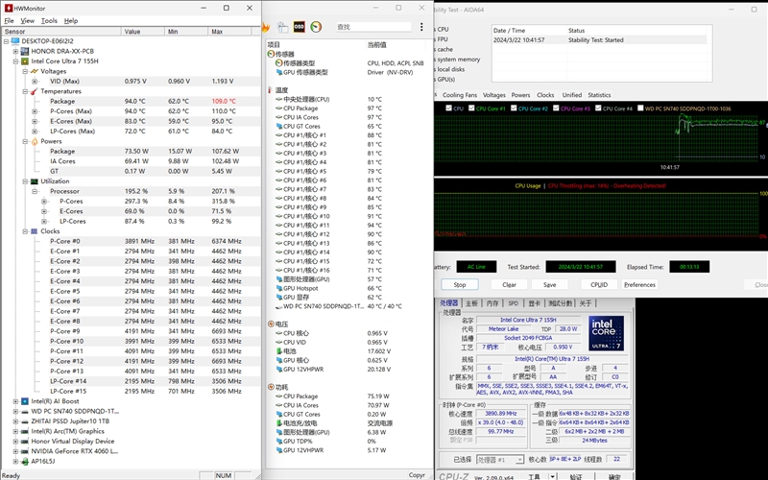Click the CPUID button
This screenshot has height=480, width=768.
coord(598,284)
